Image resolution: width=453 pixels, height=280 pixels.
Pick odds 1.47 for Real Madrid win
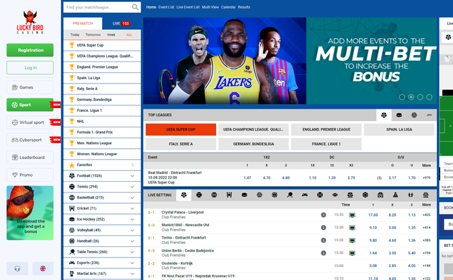pyautogui.click(x=247, y=178)
